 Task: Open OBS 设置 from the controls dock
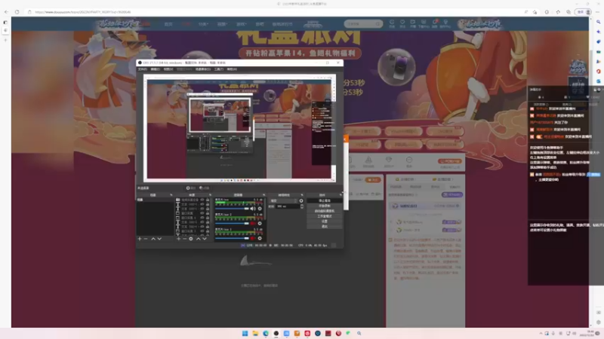(x=325, y=221)
